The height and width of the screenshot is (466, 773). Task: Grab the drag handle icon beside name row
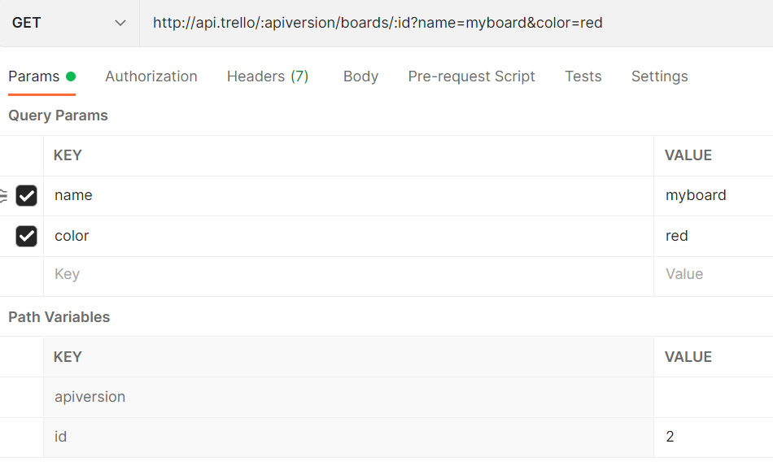(x=3, y=195)
